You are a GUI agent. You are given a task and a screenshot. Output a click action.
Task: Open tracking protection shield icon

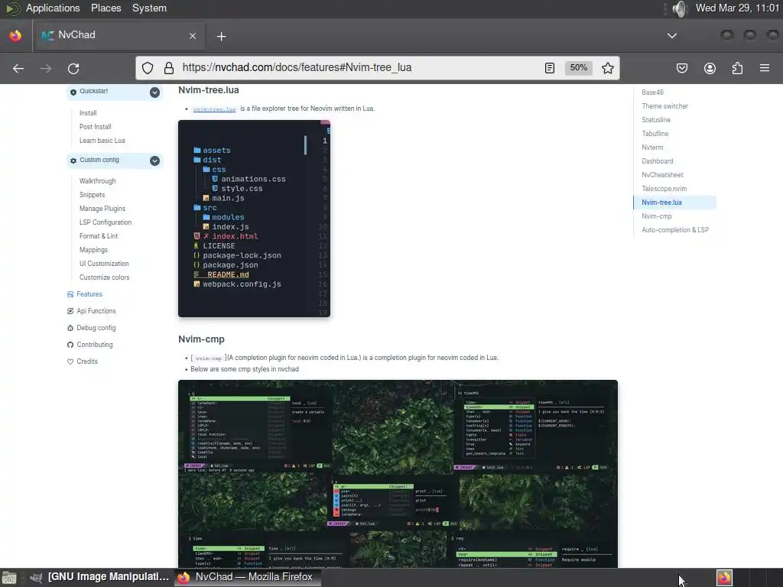pos(148,68)
